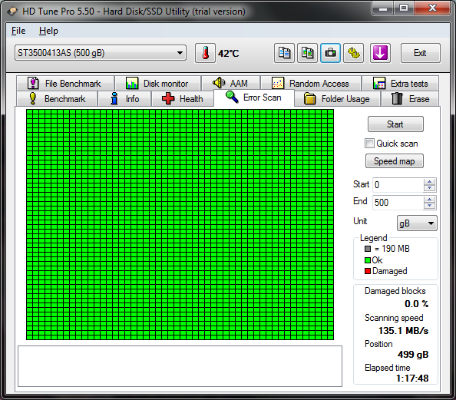The image size is (456, 400).
Task: Click the camera save screenshot icon
Action: pyautogui.click(x=330, y=53)
